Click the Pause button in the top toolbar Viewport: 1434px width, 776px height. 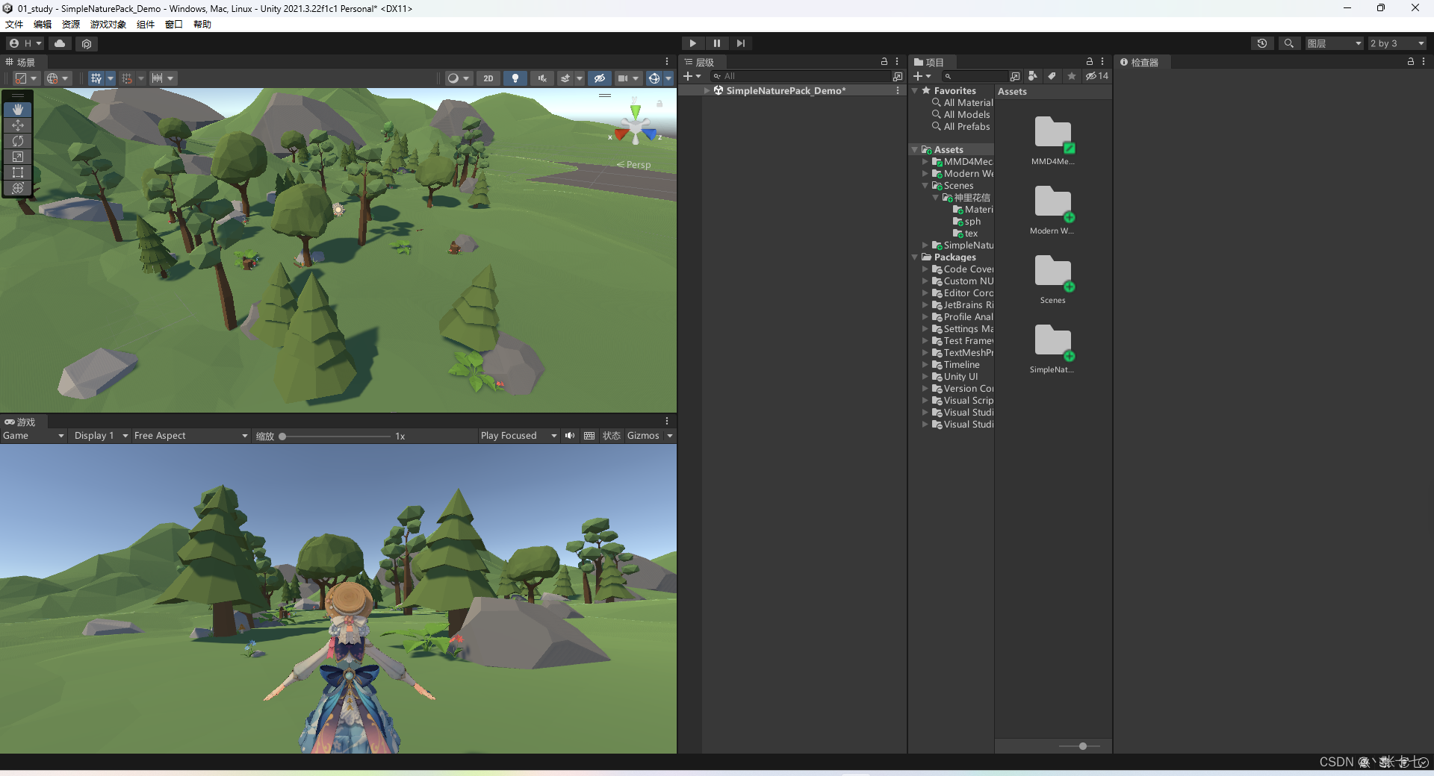[716, 43]
